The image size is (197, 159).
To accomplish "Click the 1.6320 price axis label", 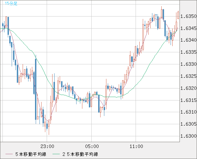I will [x=188, y=88].
